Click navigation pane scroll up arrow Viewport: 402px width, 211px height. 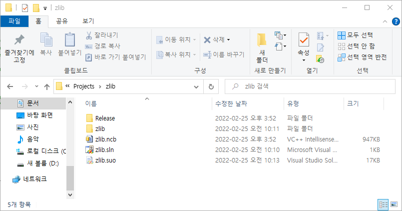coord(70,102)
